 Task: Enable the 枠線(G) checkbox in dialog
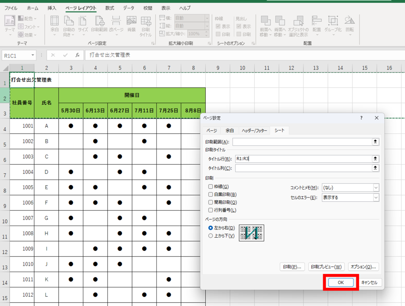tap(210, 186)
